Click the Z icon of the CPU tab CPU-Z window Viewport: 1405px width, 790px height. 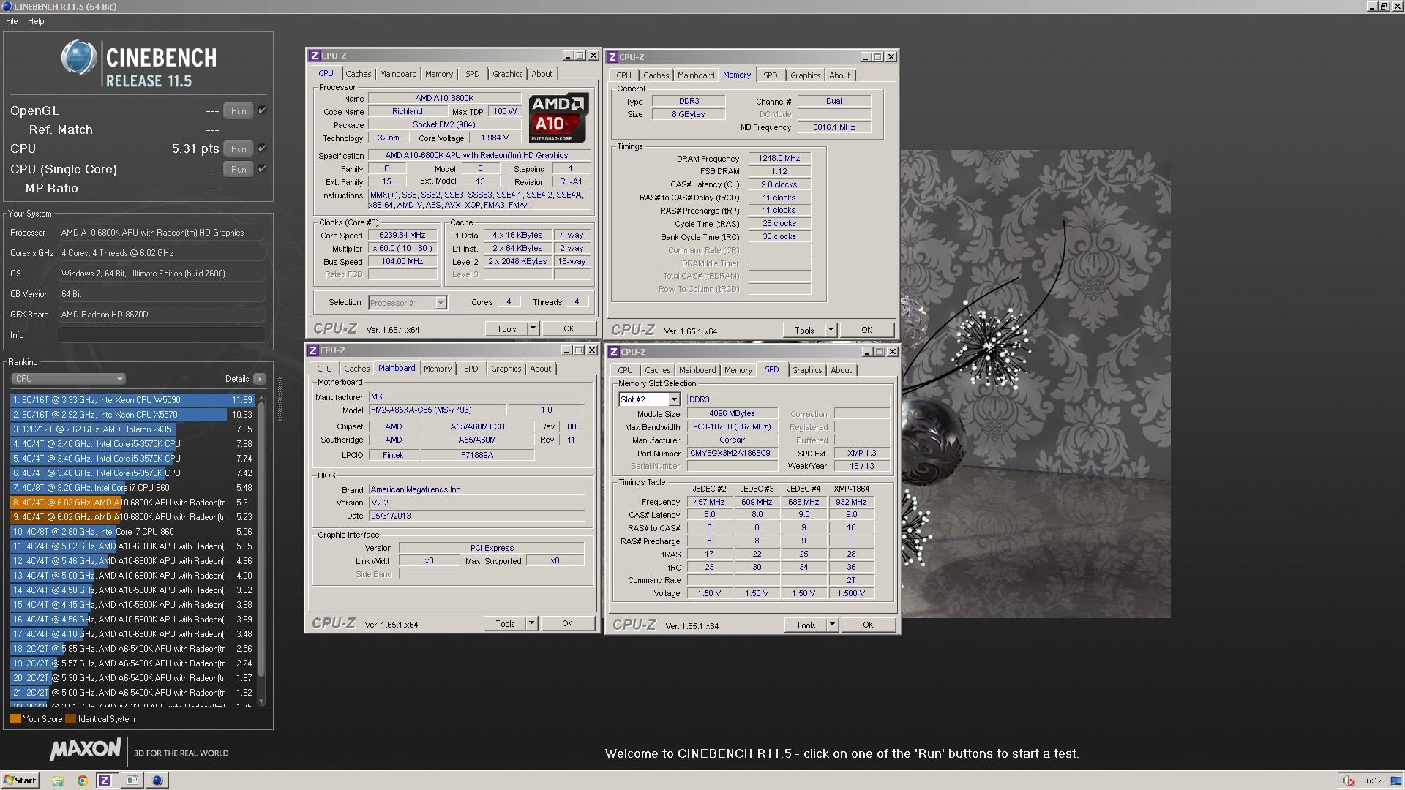pos(314,56)
